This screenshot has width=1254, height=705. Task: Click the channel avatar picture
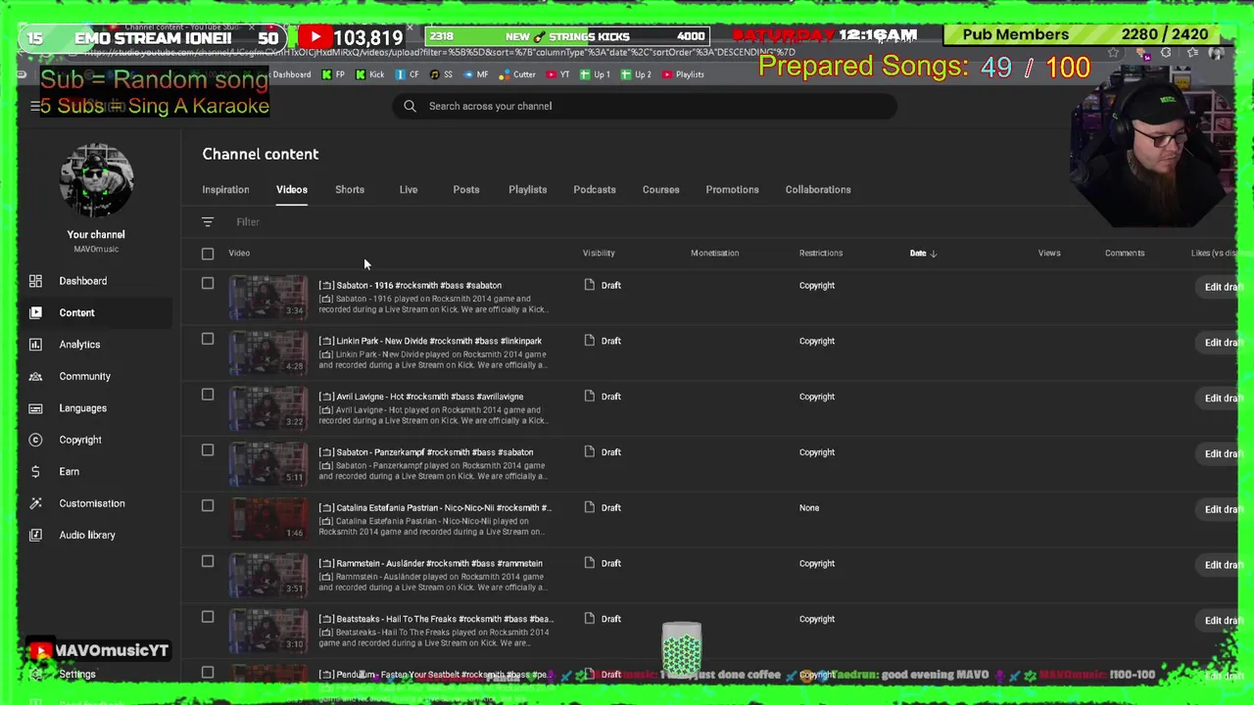coord(96,180)
